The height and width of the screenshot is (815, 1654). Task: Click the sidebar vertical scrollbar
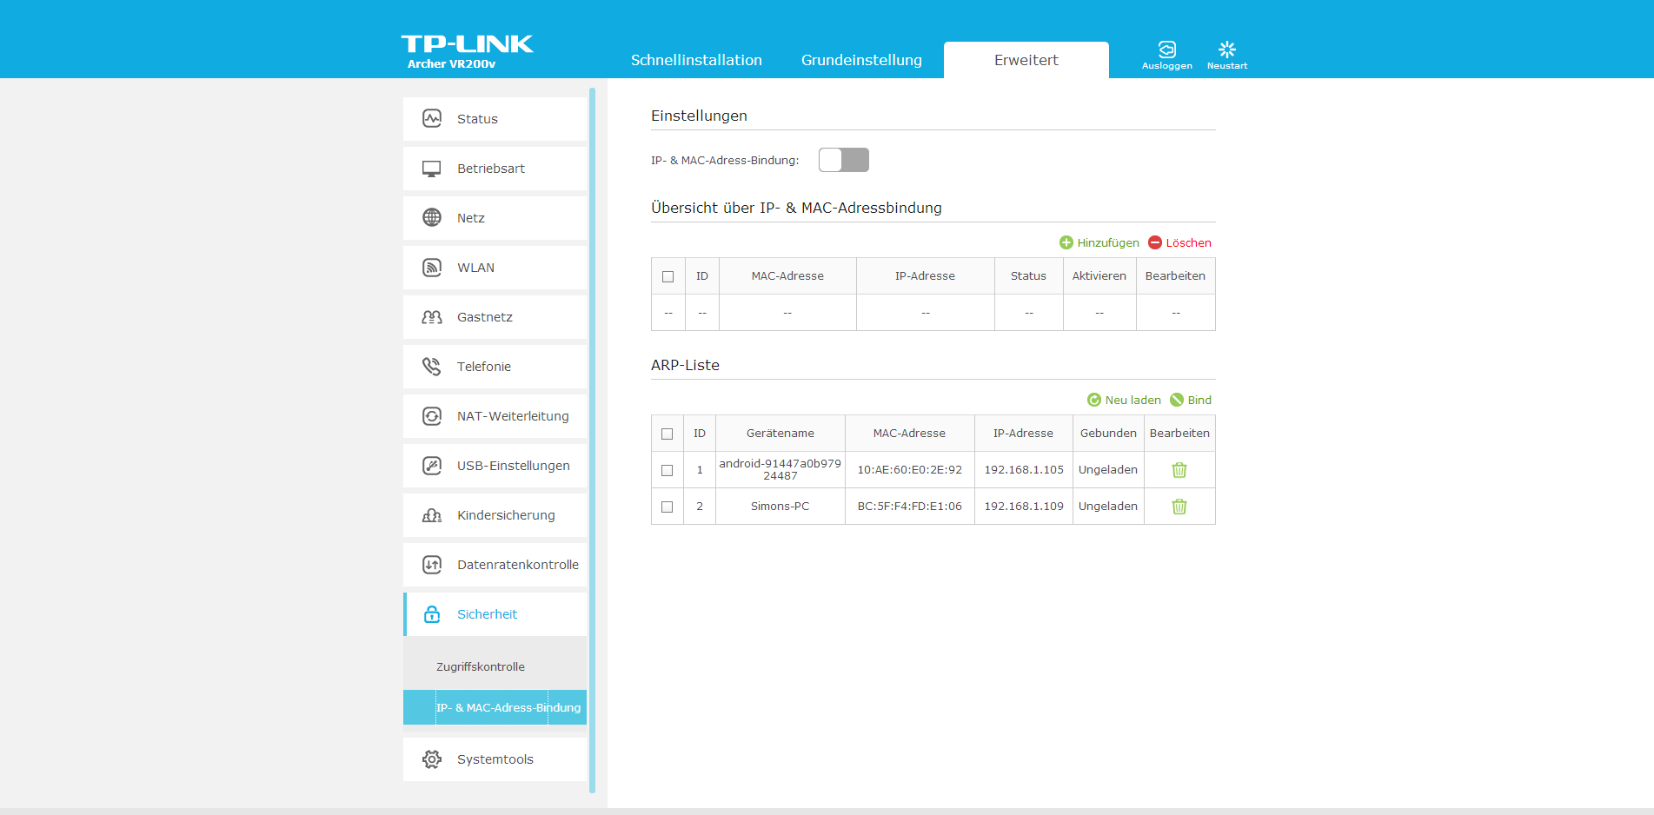[x=592, y=434]
